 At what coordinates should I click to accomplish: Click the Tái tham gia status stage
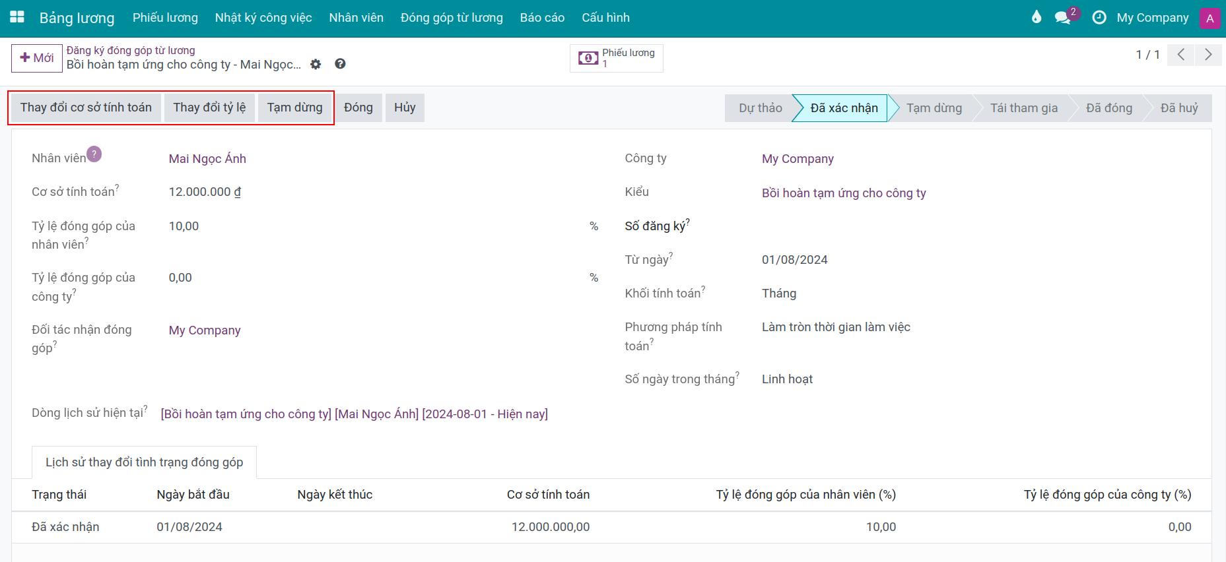[1023, 108]
